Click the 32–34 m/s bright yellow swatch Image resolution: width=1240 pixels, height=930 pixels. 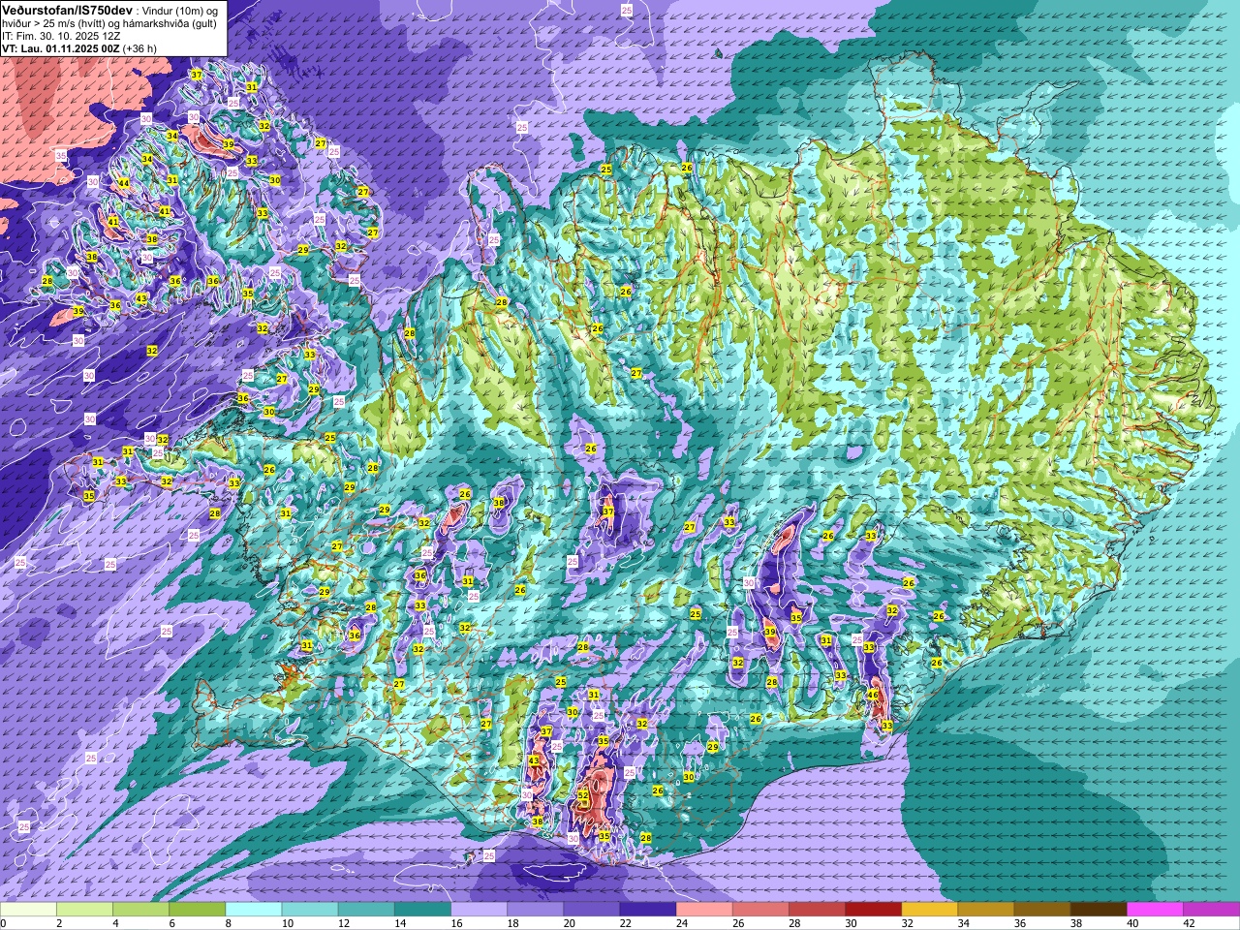pos(930,910)
